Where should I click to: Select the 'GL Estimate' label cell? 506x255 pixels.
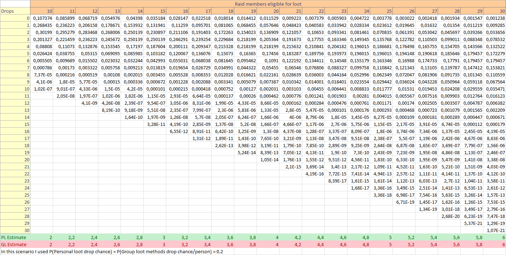[15, 244]
